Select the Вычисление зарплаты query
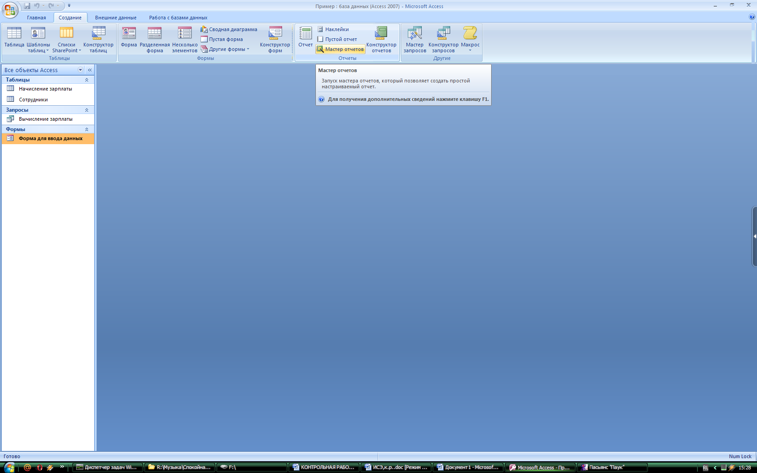The height and width of the screenshot is (473, 757). (x=48, y=119)
